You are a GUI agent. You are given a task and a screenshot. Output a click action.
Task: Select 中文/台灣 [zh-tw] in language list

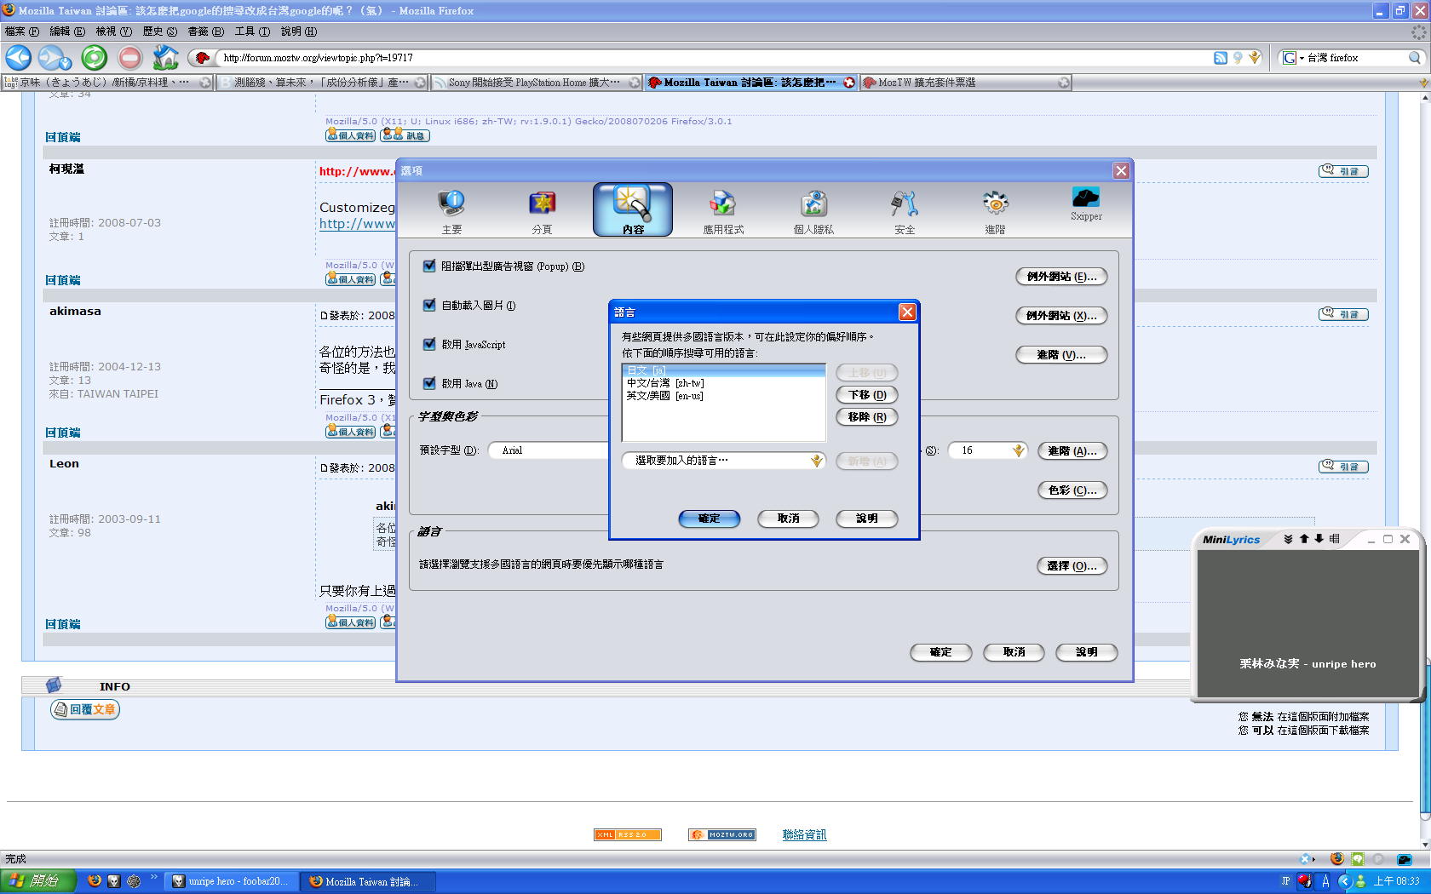(665, 383)
